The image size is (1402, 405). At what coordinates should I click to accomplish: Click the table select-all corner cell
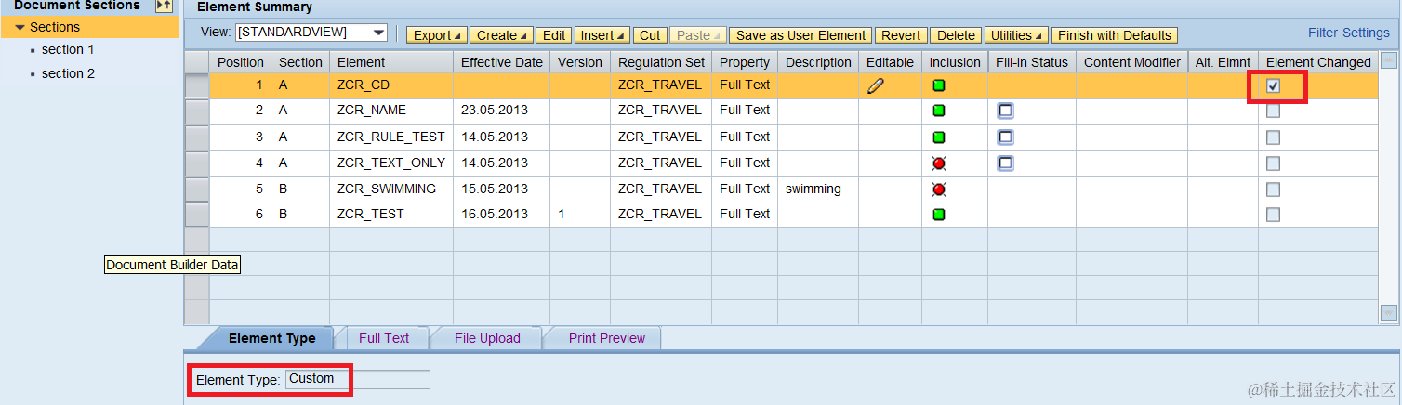tap(196, 62)
